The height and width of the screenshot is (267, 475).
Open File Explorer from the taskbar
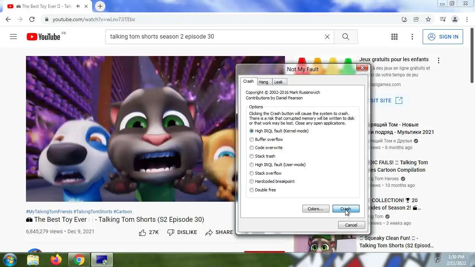[x=33, y=260]
